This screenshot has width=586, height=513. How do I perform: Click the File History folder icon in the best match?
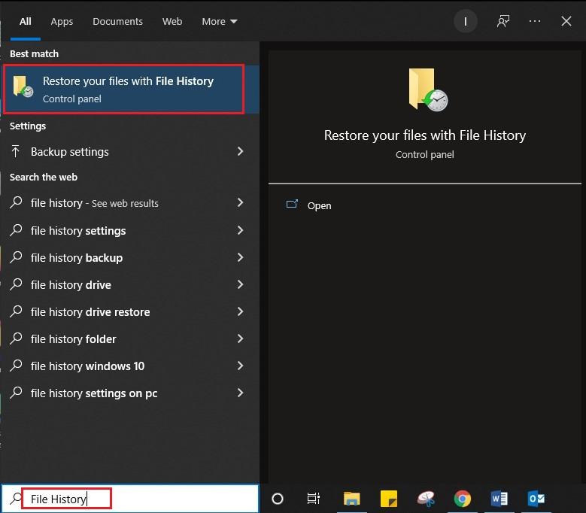(x=23, y=87)
